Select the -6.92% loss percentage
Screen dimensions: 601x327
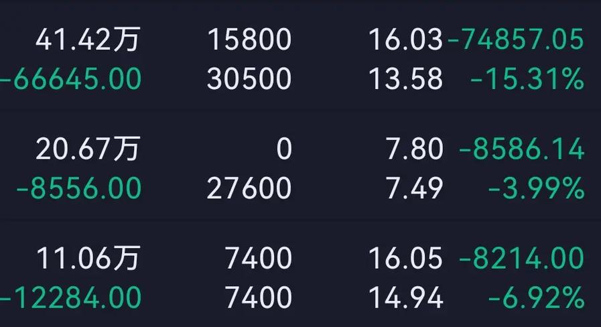point(536,297)
